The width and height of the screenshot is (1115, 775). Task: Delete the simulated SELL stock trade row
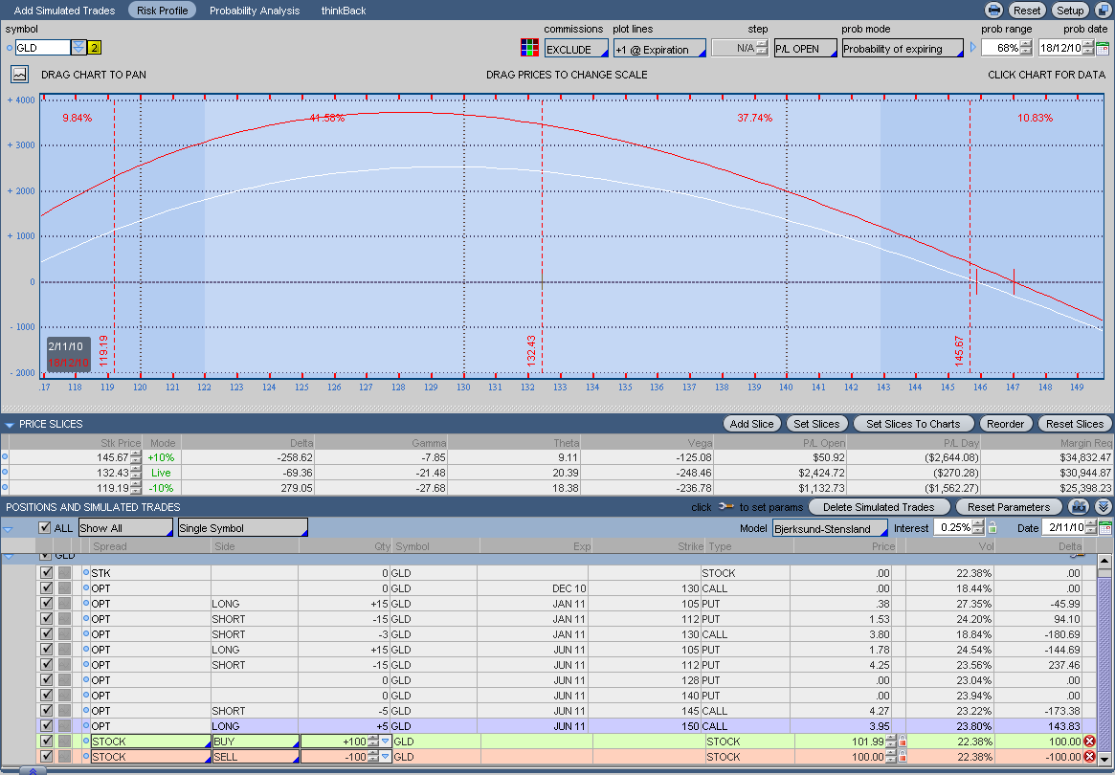point(1089,757)
